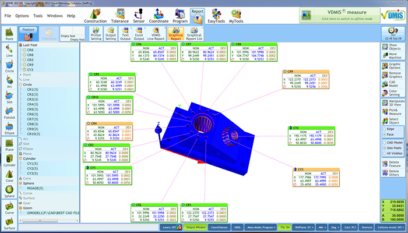The height and width of the screenshot is (233, 408).
Task: Select the Cone feature tool
Action: point(10,176)
